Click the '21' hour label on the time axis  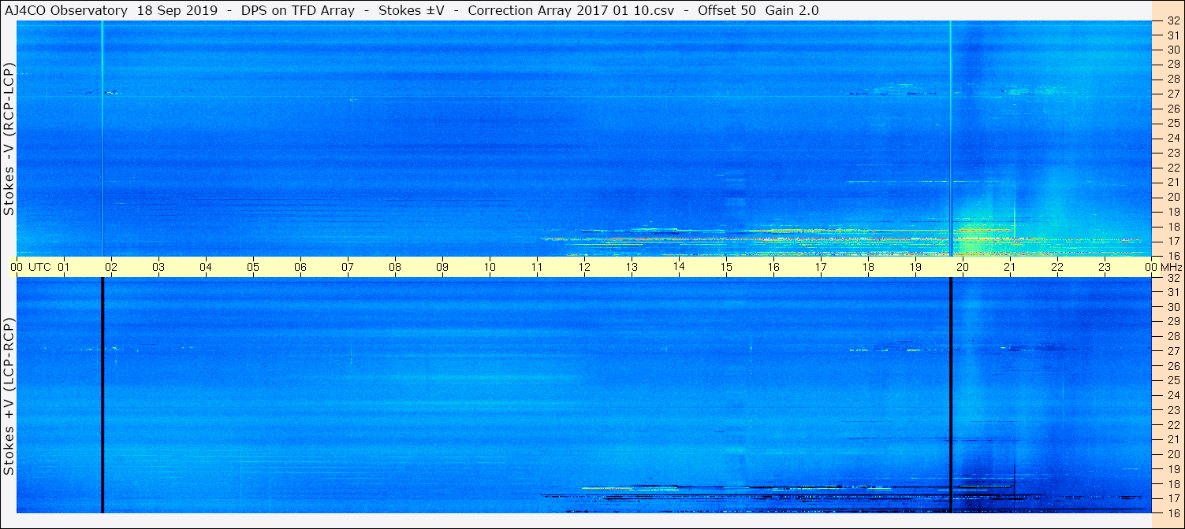[x=1010, y=267]
